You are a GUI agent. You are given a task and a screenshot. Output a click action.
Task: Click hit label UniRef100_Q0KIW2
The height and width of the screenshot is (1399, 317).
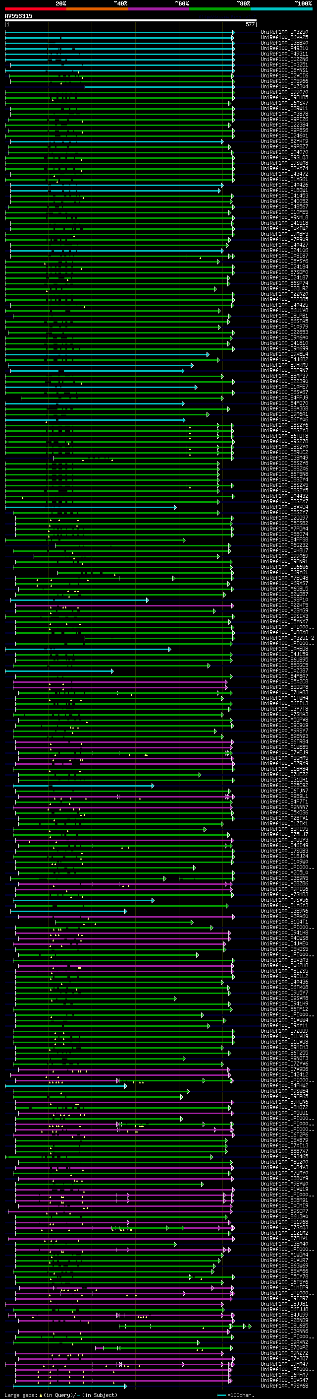point(284,229)
